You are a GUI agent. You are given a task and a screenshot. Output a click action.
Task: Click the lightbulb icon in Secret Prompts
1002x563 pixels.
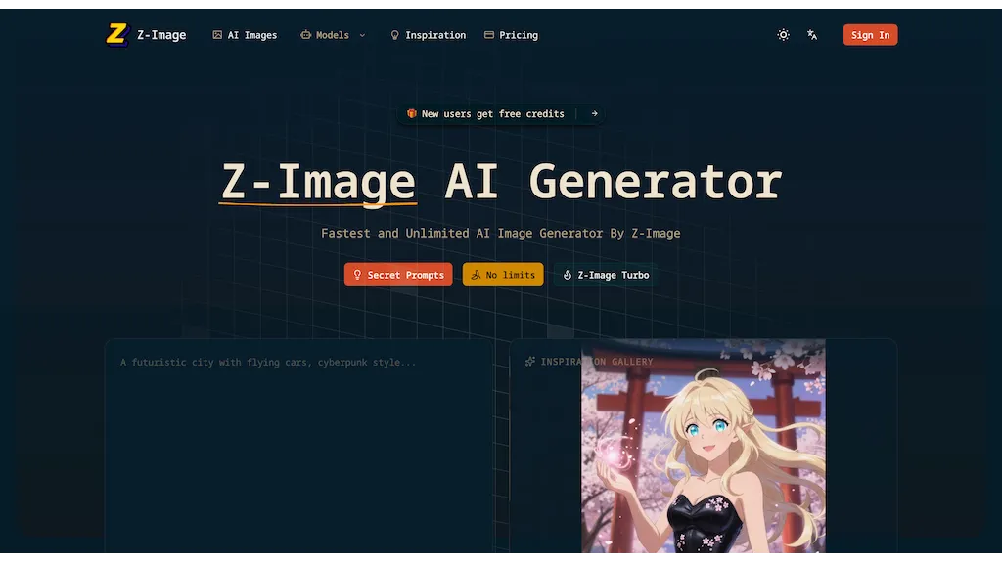357,275
